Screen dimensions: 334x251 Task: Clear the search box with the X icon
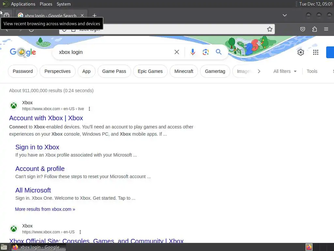tap(176, 52)
